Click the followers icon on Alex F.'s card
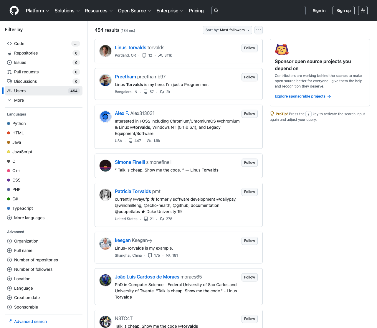Image resolution: width=377 pixels, height=328 pixels. click(149, 141)
